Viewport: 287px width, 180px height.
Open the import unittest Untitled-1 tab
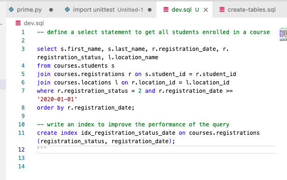click(x=107, y=10)
